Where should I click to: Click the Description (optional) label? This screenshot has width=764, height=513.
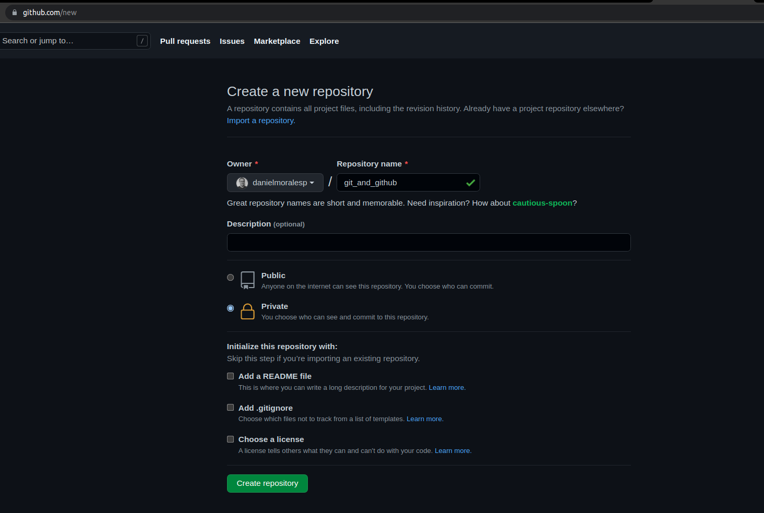[266, 224]
